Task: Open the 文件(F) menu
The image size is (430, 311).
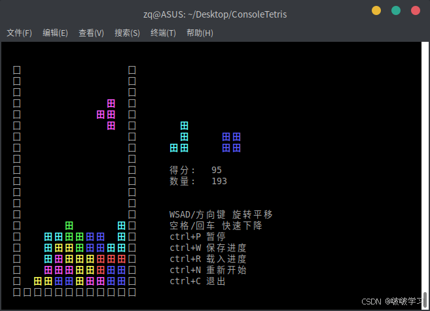Action: tap(19, 33)
